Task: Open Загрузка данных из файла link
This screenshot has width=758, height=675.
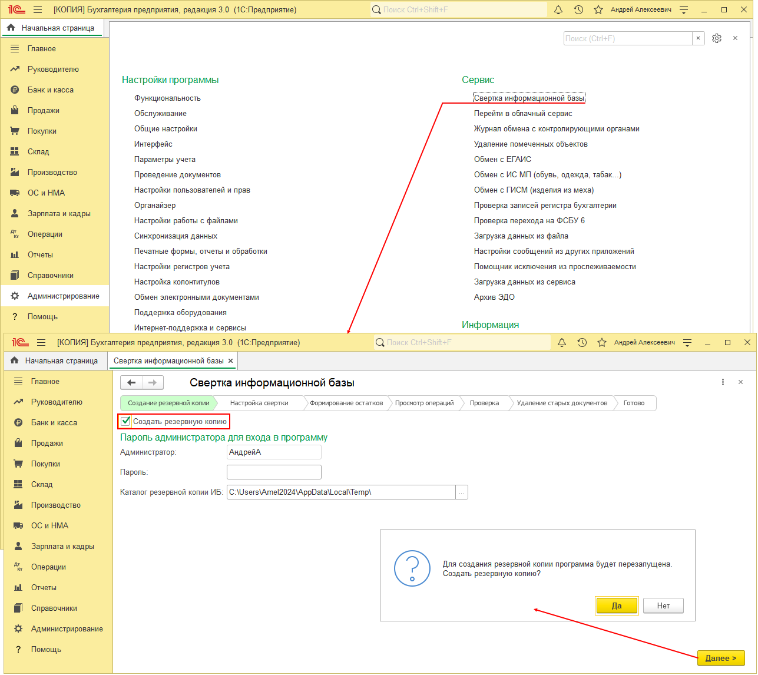Action: (x=521, y=236)
